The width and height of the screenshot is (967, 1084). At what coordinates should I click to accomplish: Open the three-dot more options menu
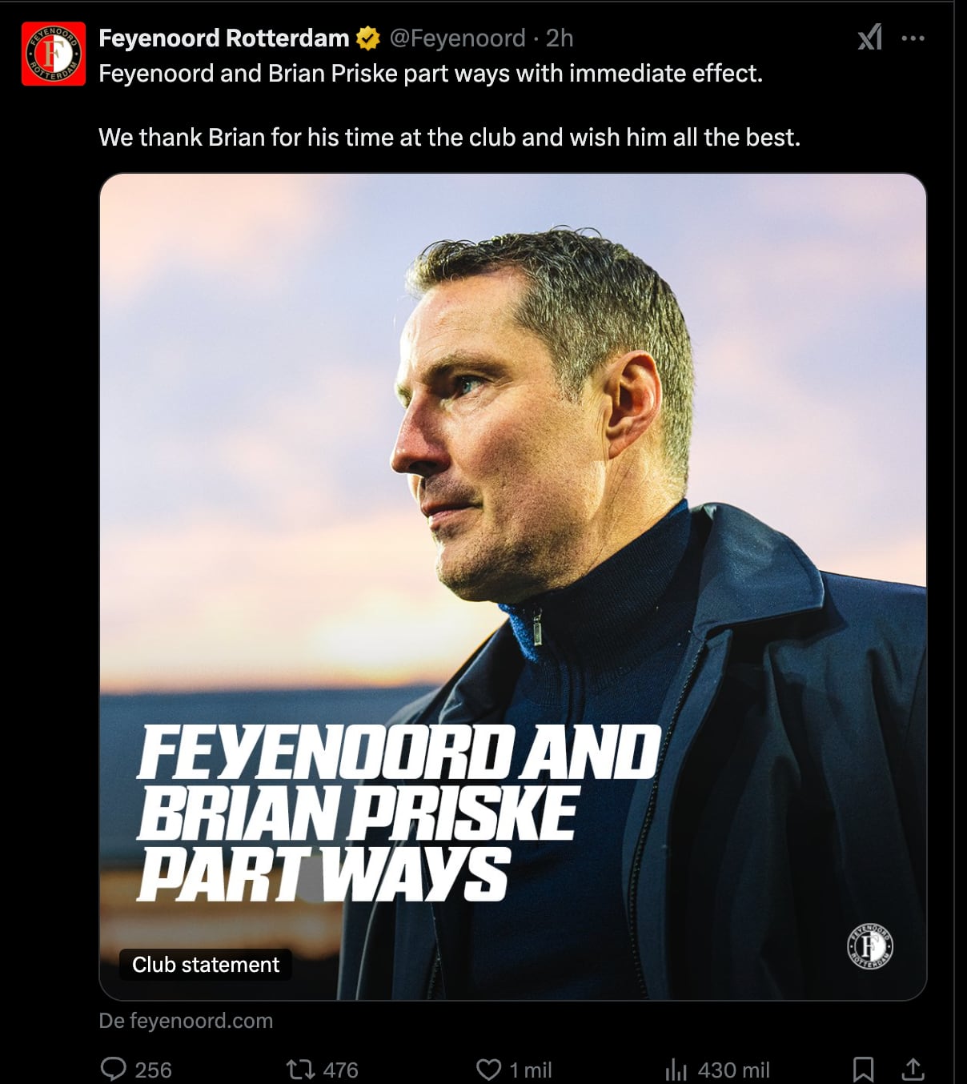tap(913, 38)
